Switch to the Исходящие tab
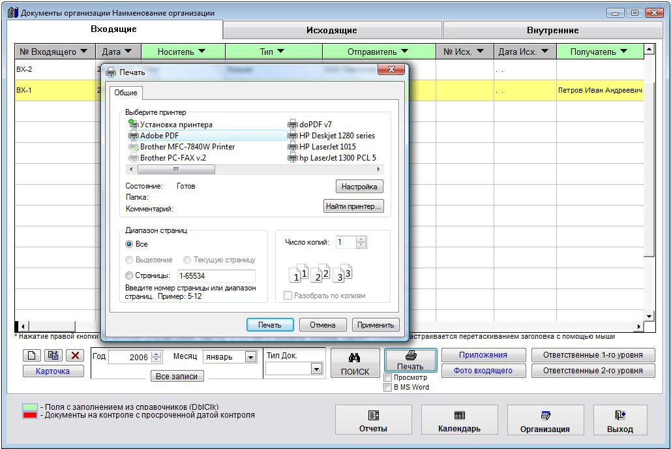This screenshot has height=449, width=671. coord(332,30)
